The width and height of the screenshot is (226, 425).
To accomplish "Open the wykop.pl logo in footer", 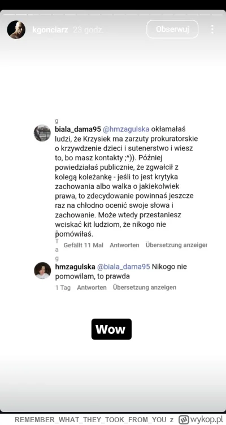I will [x=200, y=420].
